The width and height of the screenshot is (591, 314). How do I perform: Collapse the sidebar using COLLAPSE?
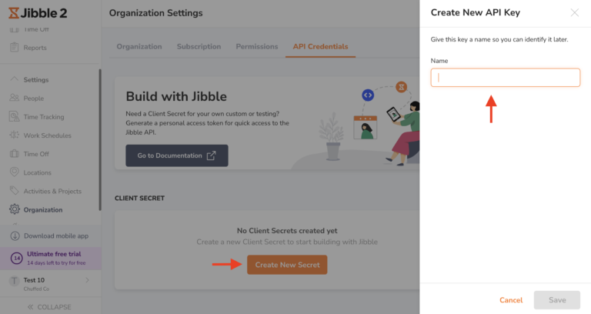point(50,307)
